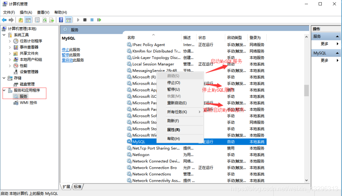Expand the Event Viewer node
Screen dimensions: 342x196
(10, 47)
